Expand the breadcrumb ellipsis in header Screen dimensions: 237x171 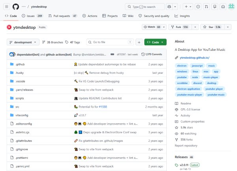24,7
